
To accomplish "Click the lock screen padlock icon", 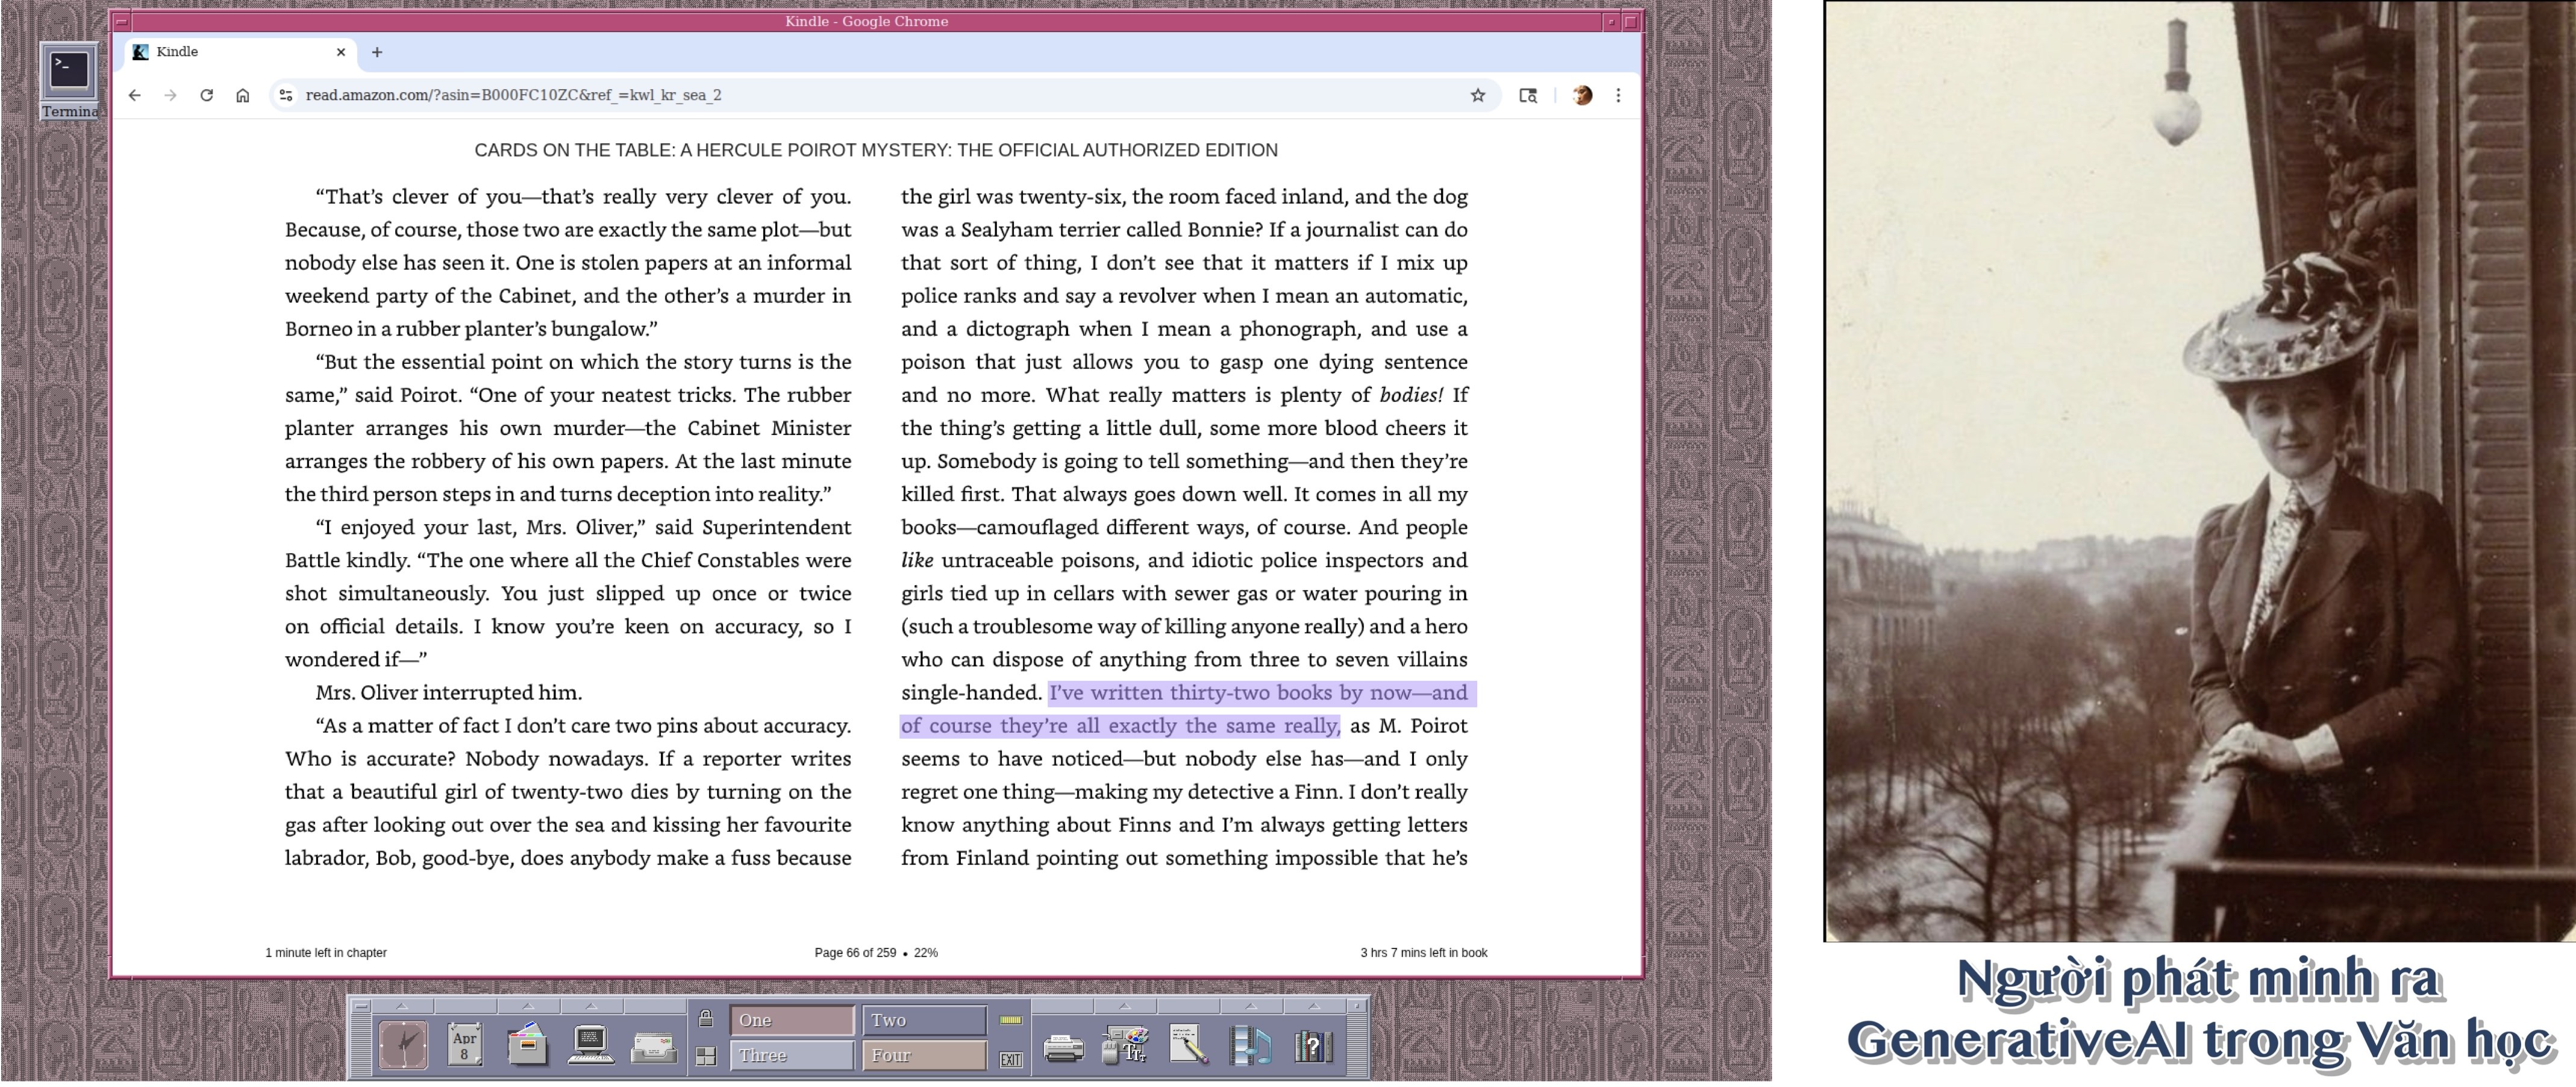I will click(705, 1019).
